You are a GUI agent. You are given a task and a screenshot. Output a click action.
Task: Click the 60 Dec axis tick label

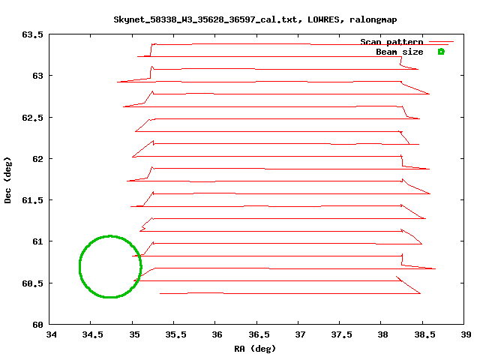[x=37, y=325]
